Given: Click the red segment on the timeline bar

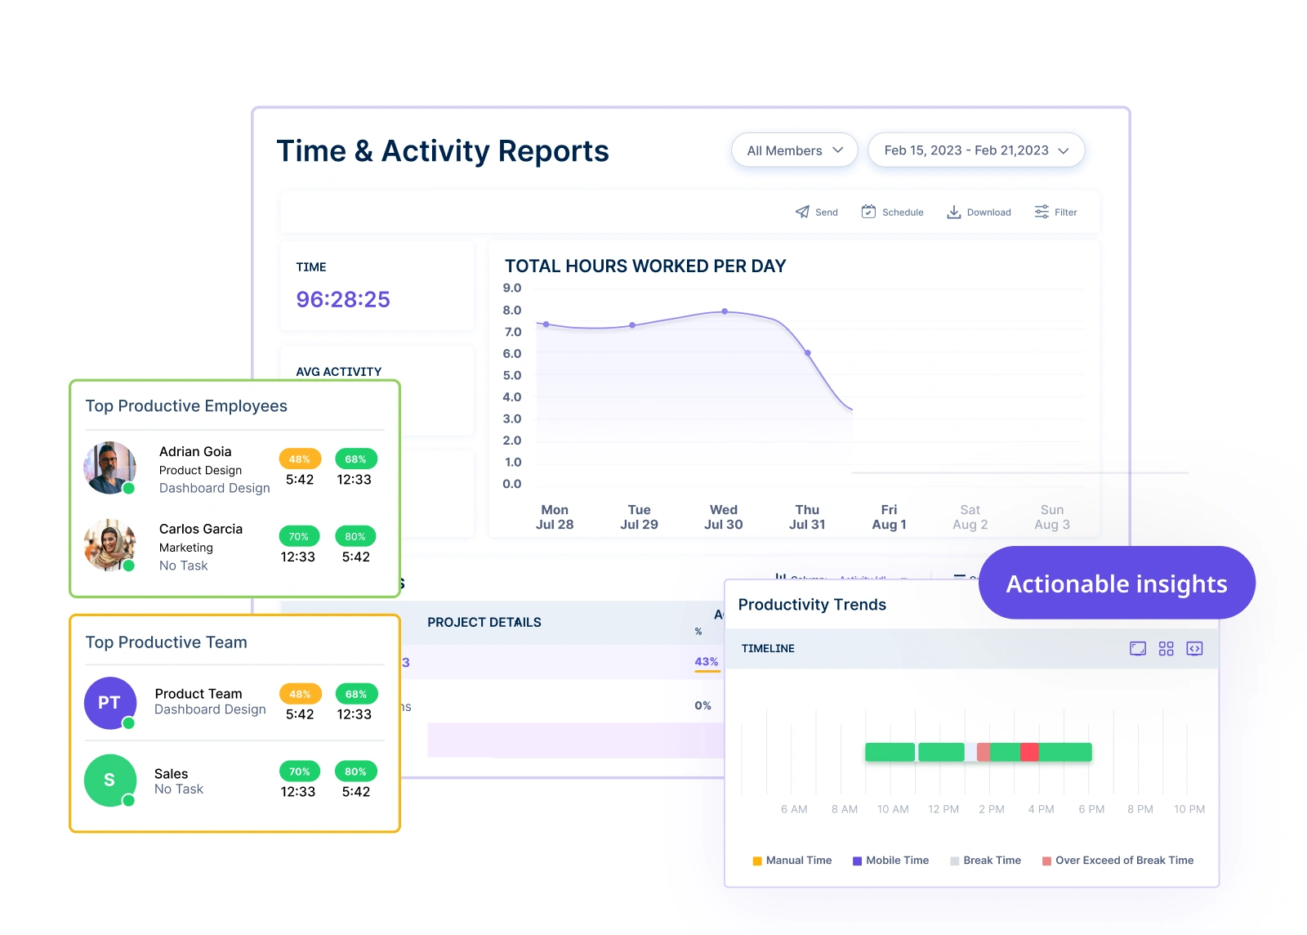Looking at the screenshot, I should click(1029, 752).
